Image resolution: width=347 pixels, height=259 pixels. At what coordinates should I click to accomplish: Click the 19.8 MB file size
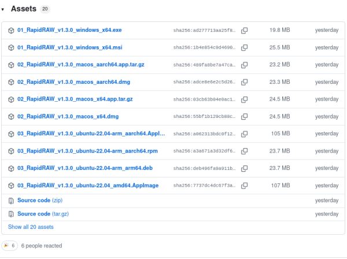(x=280, y=30)
